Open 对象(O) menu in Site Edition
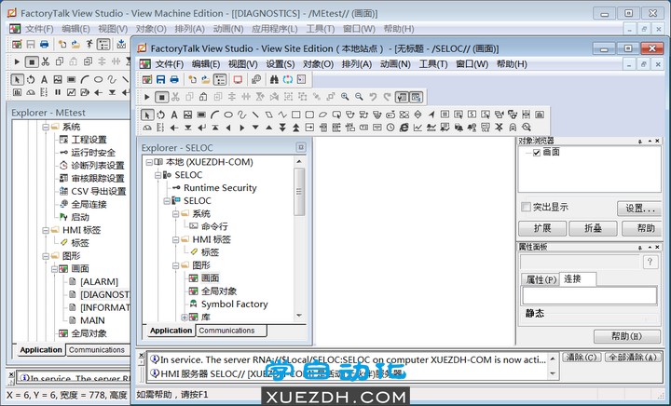 318,64
